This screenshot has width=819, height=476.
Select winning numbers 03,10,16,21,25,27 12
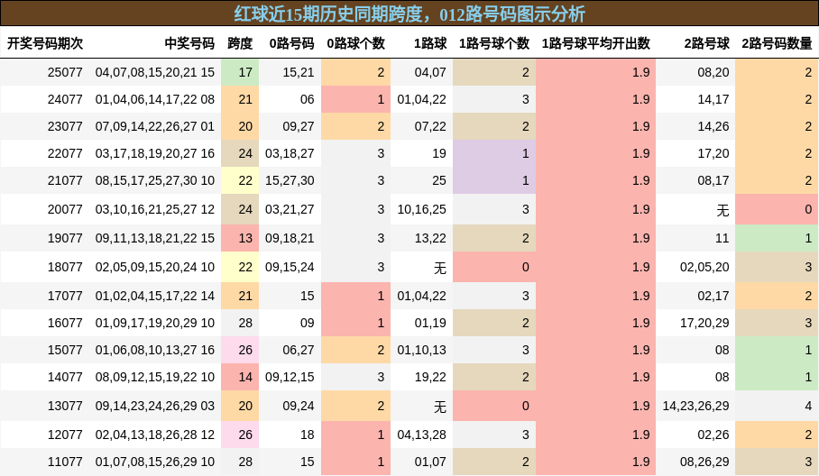tap(154, 209)
